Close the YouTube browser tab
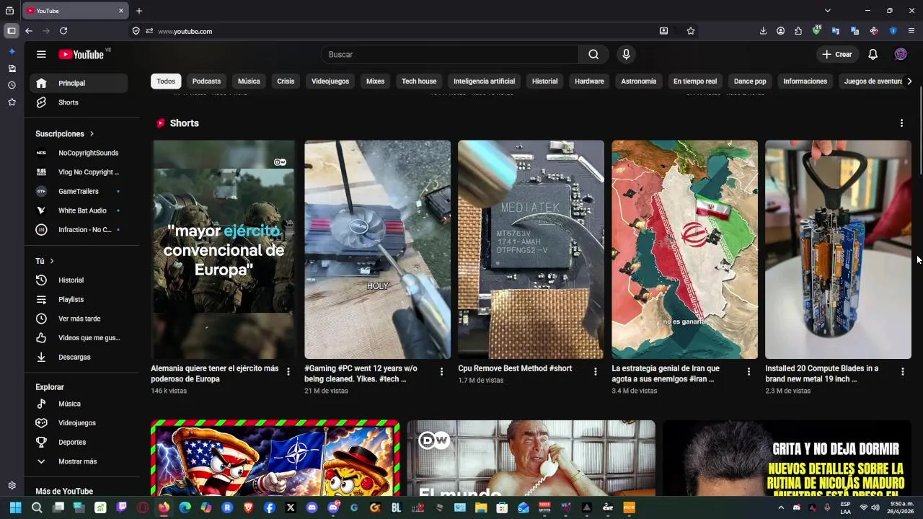923x519 pixels. point(121,11)
